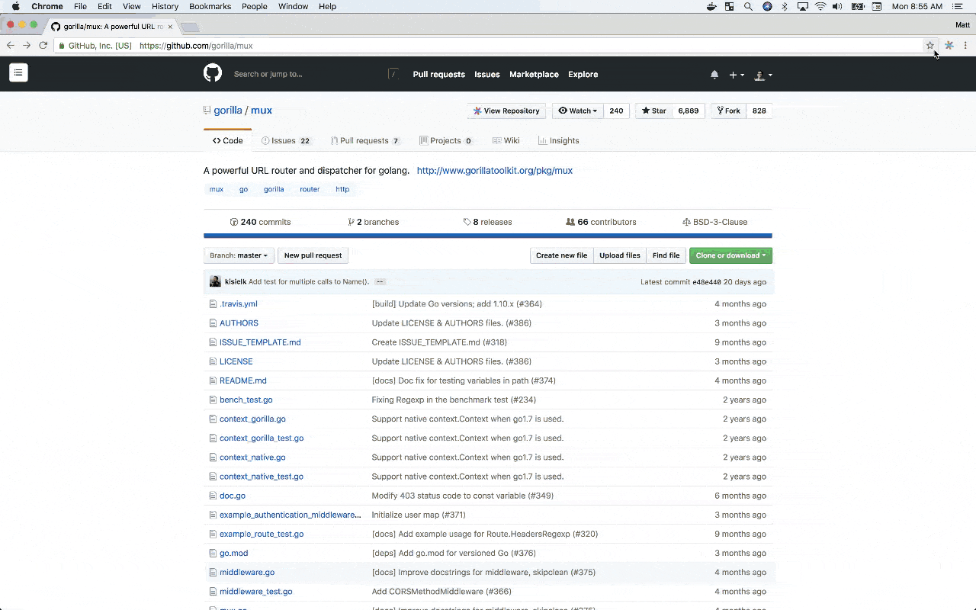Click the hamburger menu icon
Screen dimensions: 976x610
[18, 72]
